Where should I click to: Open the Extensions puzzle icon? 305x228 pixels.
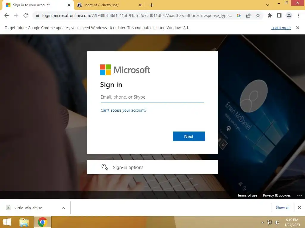point(270,15)
